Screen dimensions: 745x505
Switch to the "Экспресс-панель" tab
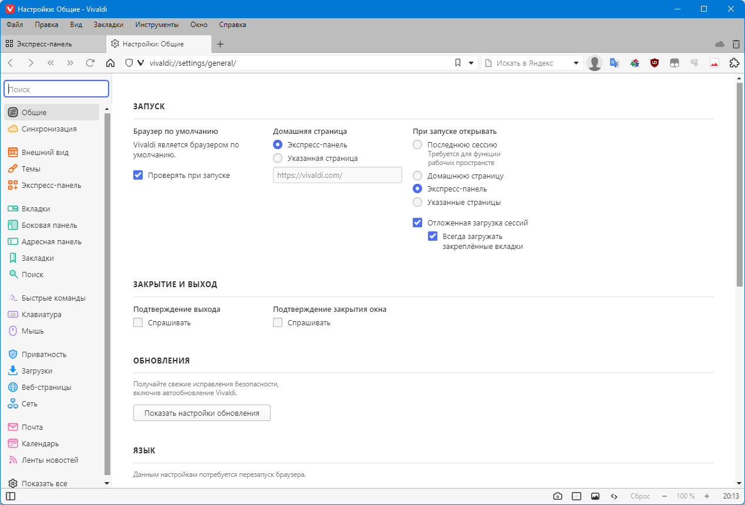click(45, 44)
